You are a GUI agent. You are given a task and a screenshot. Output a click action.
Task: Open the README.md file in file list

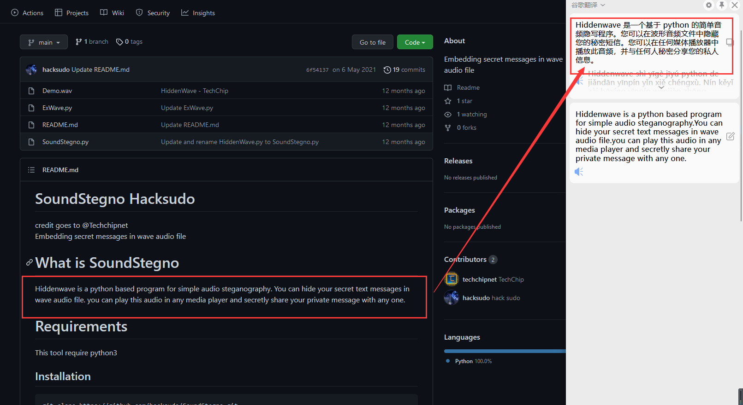tap(60, 125)
